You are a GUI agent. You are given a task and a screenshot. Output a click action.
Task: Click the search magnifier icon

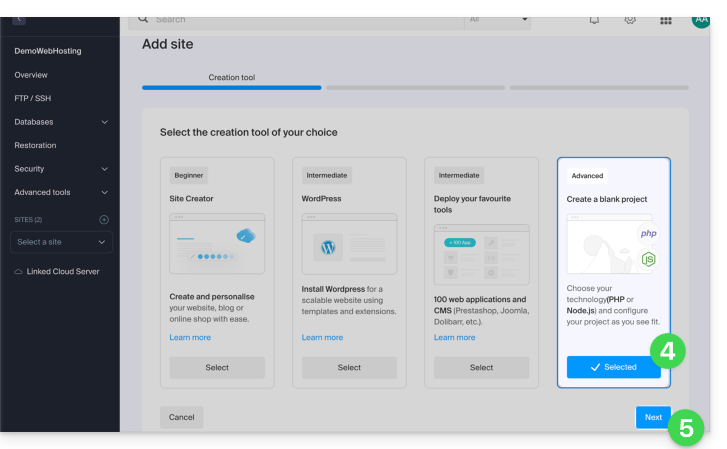(143, 20)
